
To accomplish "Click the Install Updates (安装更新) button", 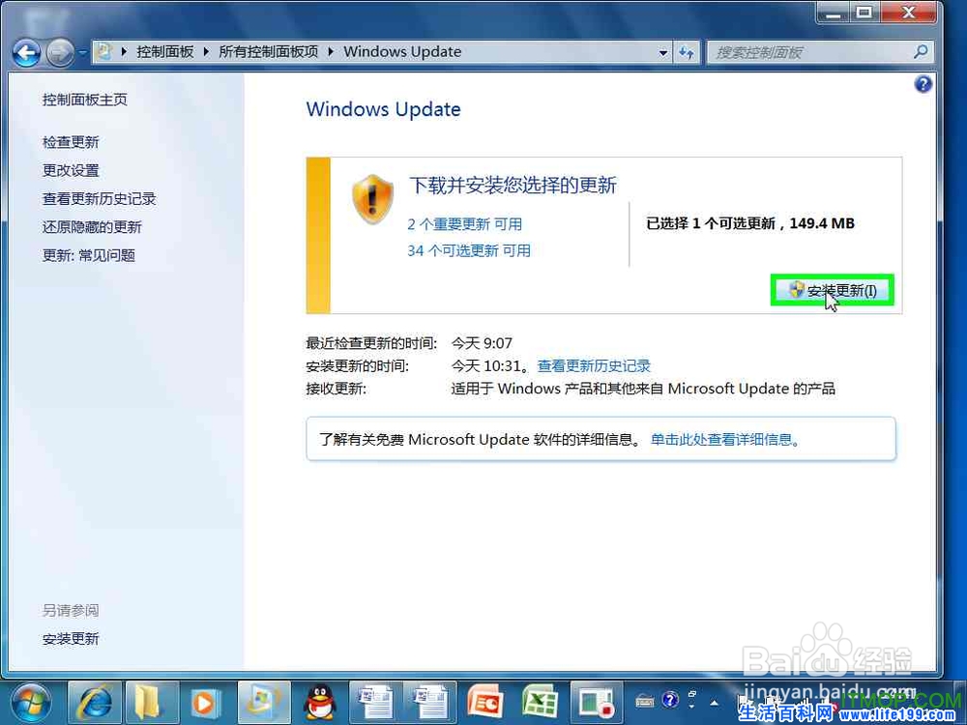I will 832,290.
